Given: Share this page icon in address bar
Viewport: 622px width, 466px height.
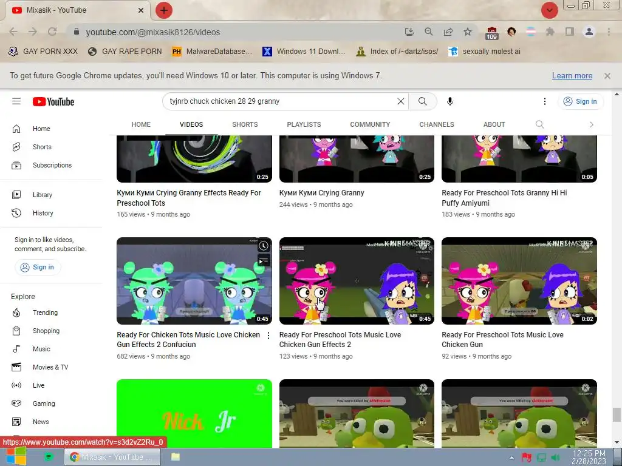Looking at the screenshot, I should click(x=448, y=32).
